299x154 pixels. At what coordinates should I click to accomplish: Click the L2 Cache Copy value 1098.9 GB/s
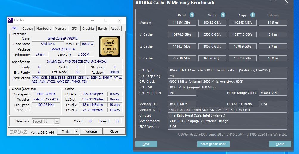point(243,46)
